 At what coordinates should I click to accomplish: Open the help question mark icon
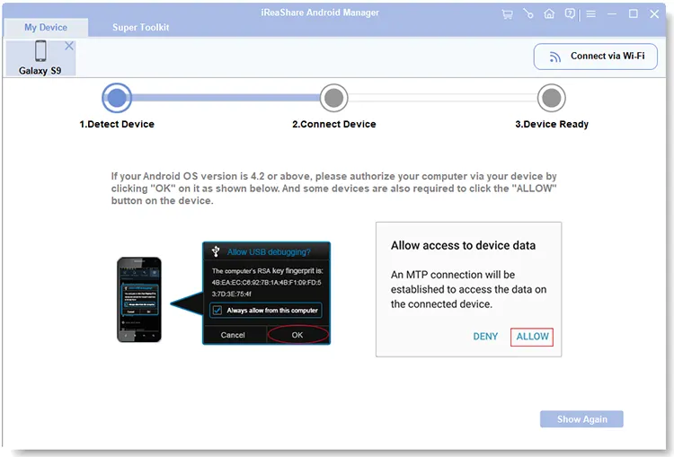click(570, 13)
